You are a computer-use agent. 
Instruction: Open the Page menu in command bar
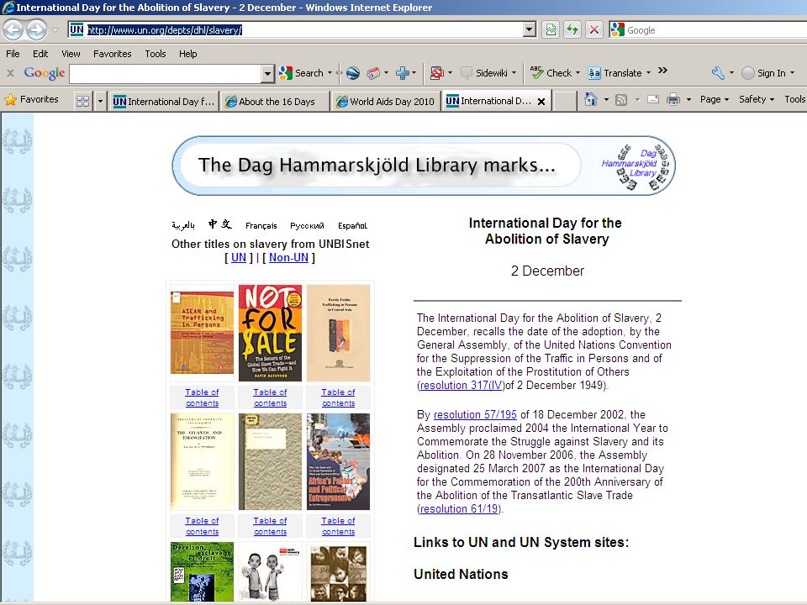click(x=715, y=99)
